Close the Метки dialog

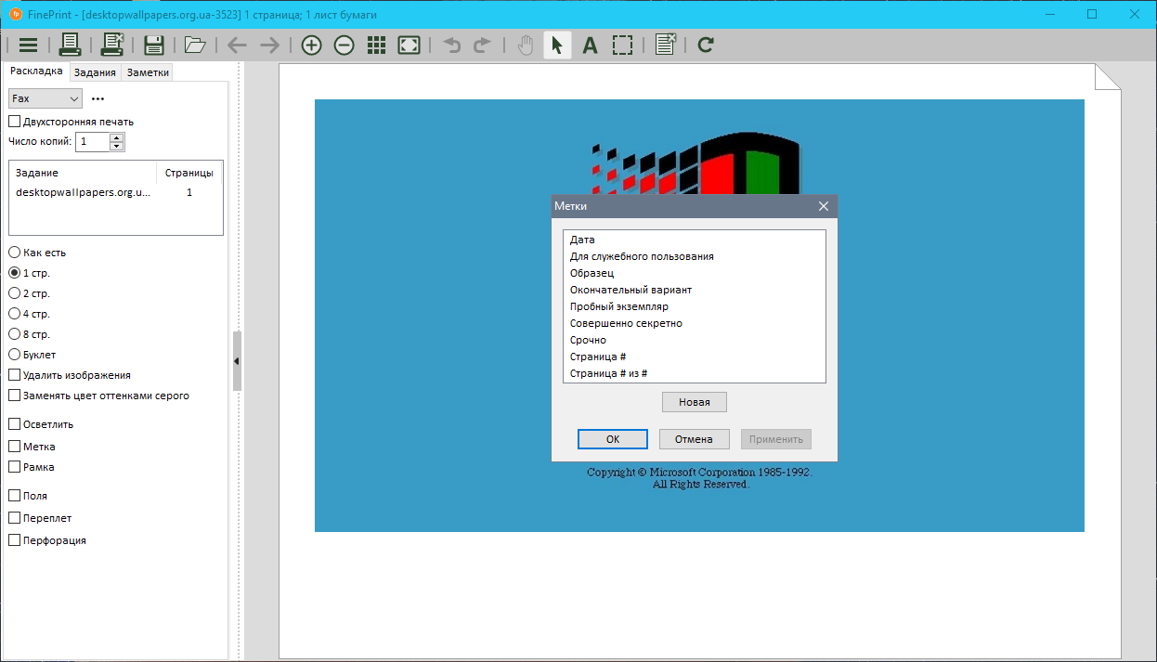coord(824,206)
